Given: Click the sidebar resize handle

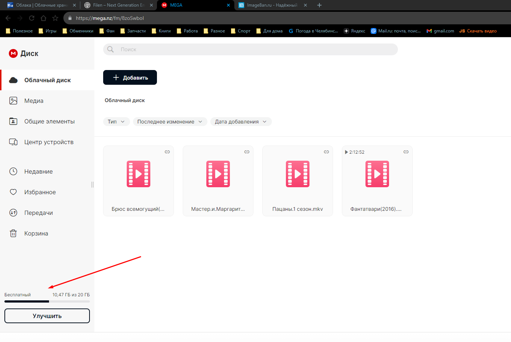Looking at the screenshot, I should coord(92,185).
